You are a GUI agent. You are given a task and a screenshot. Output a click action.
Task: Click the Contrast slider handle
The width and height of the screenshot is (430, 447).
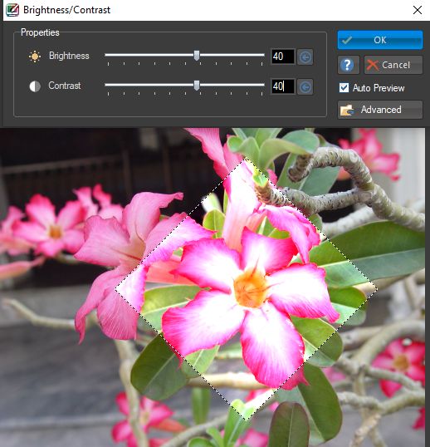197,86
